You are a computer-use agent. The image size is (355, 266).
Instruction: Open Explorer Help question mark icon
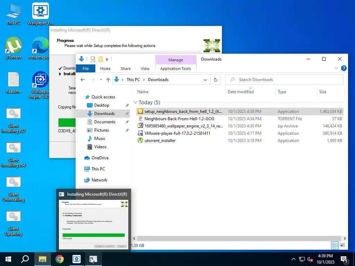pyautogui.click(x=344, y=68)
